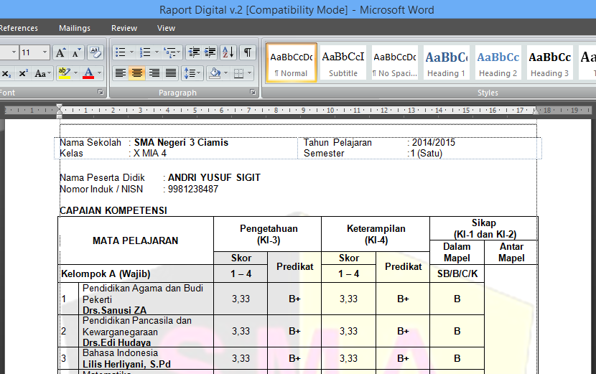Click the Grow Font icon

[x=60, y=52]
